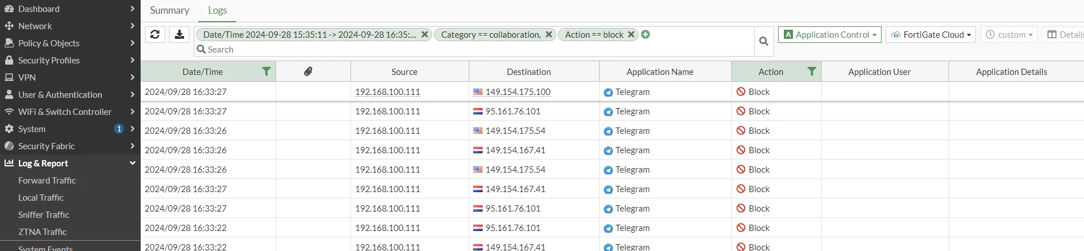This screenshot has height=251, width=1084.
Task: Click the log Search input field
Action: tap(475, 50)
